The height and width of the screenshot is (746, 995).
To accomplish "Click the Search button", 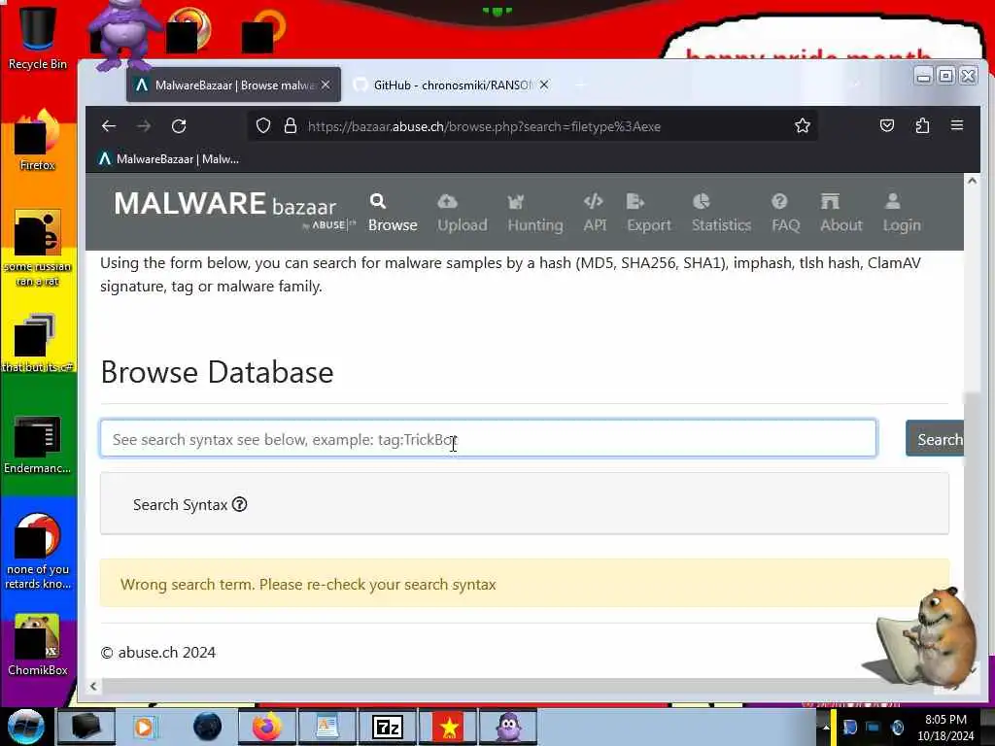I will [935, 438].
